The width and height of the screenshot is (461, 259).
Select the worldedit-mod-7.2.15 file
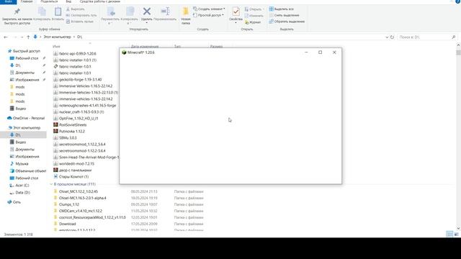click(x=76, y=163)
